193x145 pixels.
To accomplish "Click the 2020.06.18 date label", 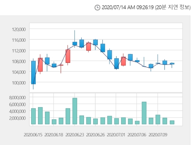I will 54,135.
